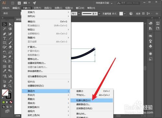Set paint to None mode
This screenshot has width=162, height=118.
click(11, 102)
